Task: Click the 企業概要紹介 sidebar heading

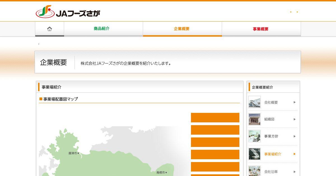Action: (262, 87)
